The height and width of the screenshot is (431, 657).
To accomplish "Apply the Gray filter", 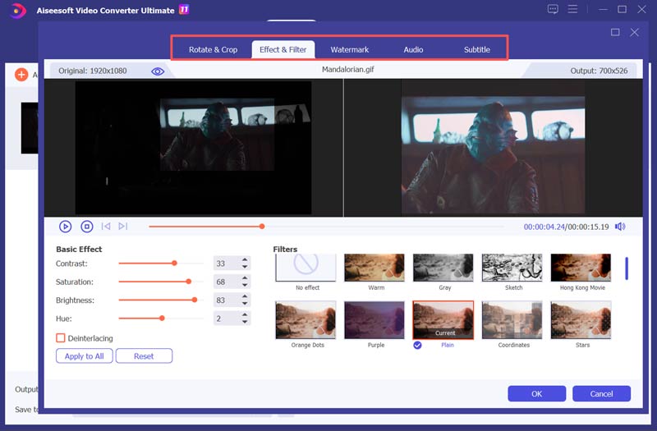I will pyautogui.click(x=443, y=268).
